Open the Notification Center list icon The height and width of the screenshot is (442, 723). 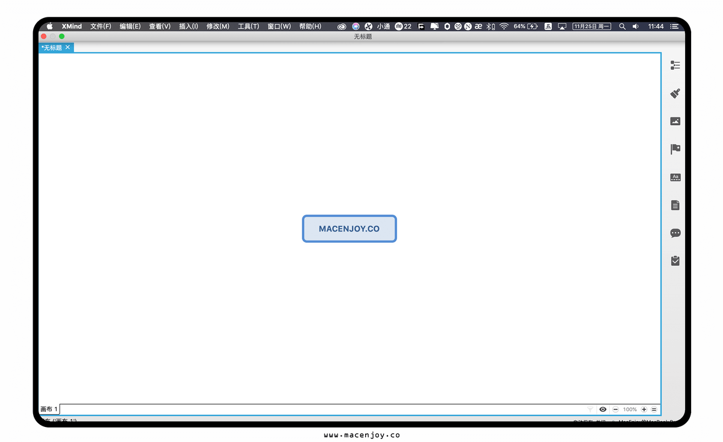pos(674,26)
